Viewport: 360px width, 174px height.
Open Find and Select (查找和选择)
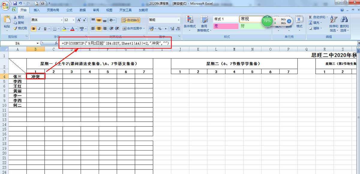coord(344,24)
